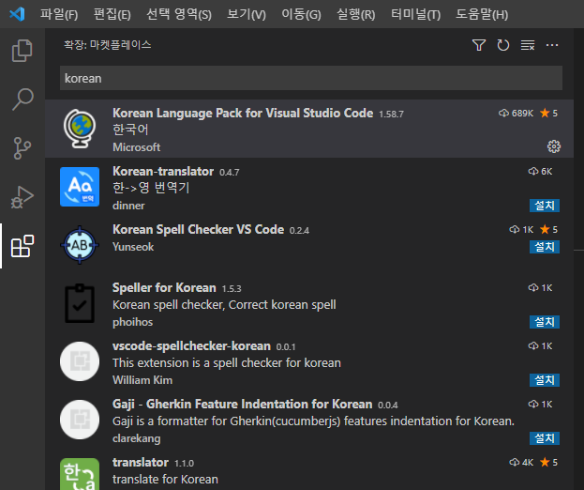Click the phoihos publisher name

tap(132, 322)
